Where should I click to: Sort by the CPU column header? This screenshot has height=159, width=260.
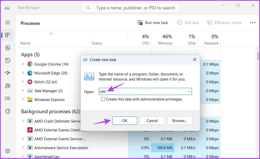pos(146,43)
